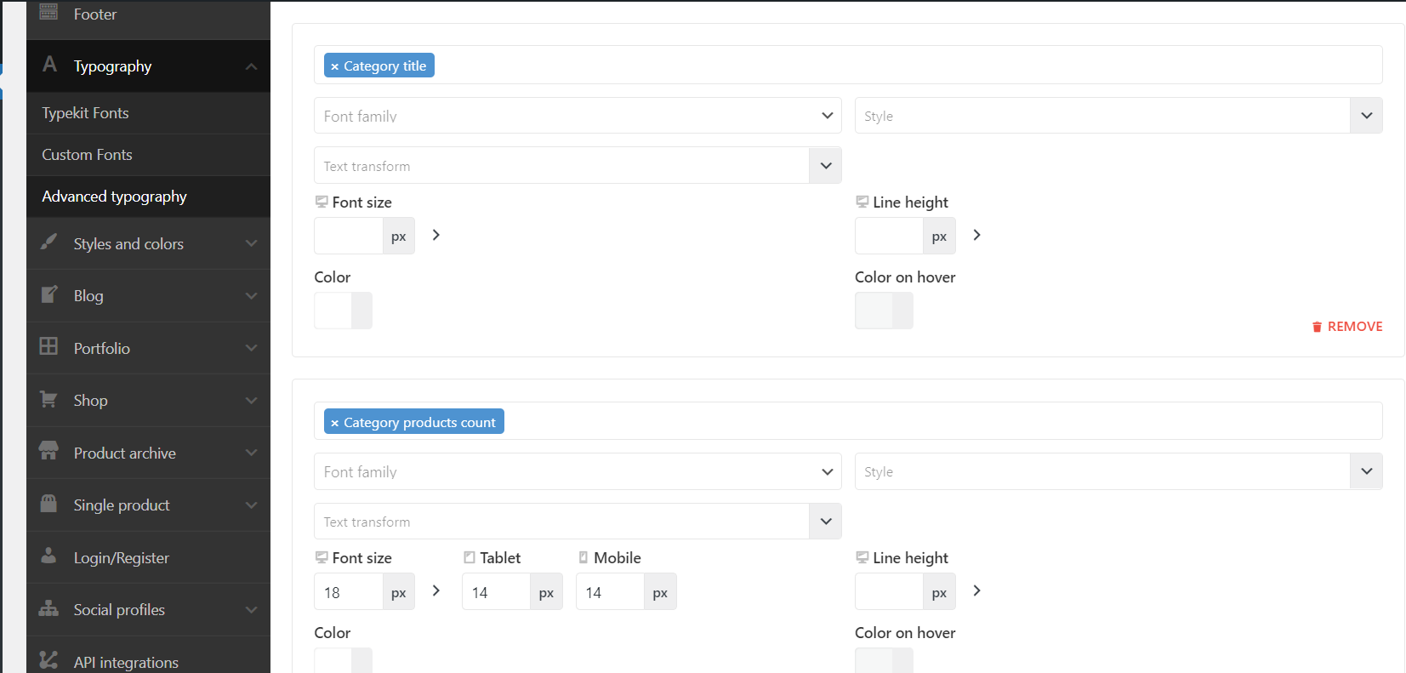Click the Portfolio grid icon
The image size is (1406, 673).
[49, 346]
